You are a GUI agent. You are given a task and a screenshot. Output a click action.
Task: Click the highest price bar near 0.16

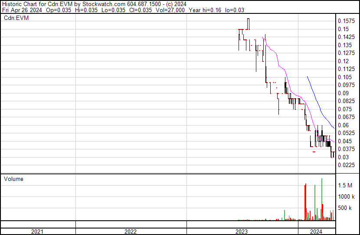click(248, 24)
